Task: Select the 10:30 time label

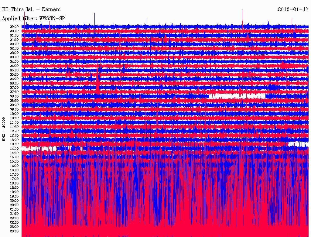Action: click(x=14, y=118)
